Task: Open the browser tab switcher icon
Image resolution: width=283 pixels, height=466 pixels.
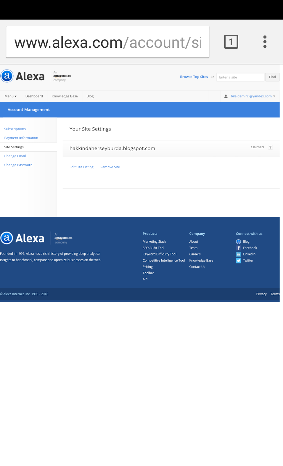Action: tap(231, 42)
